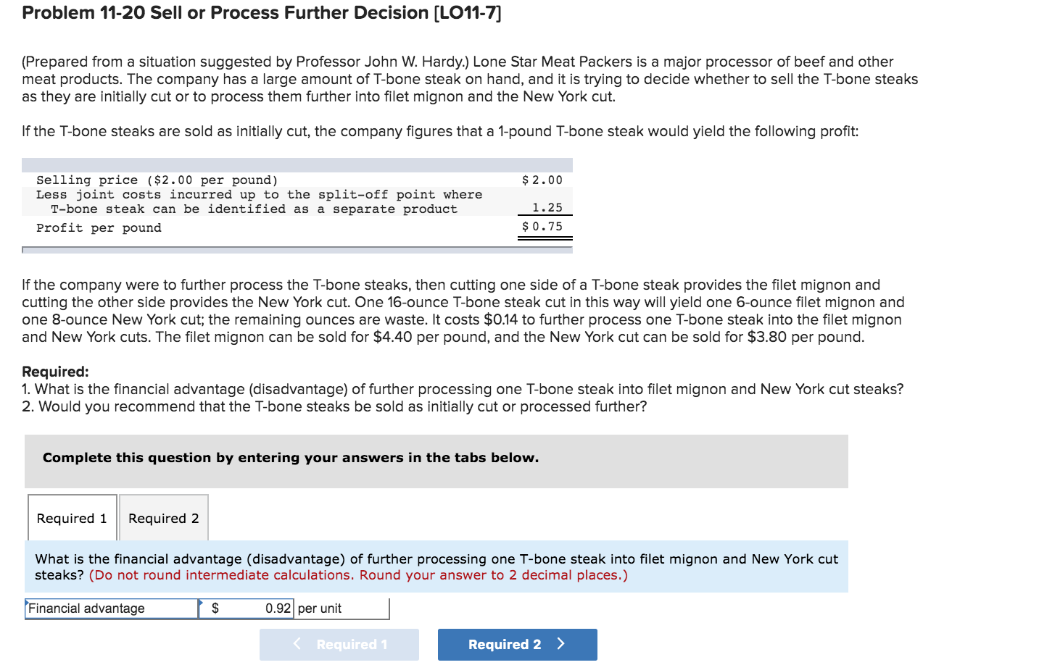
Task: Select the Required 1 tab
Action: [x=72, y=517]
